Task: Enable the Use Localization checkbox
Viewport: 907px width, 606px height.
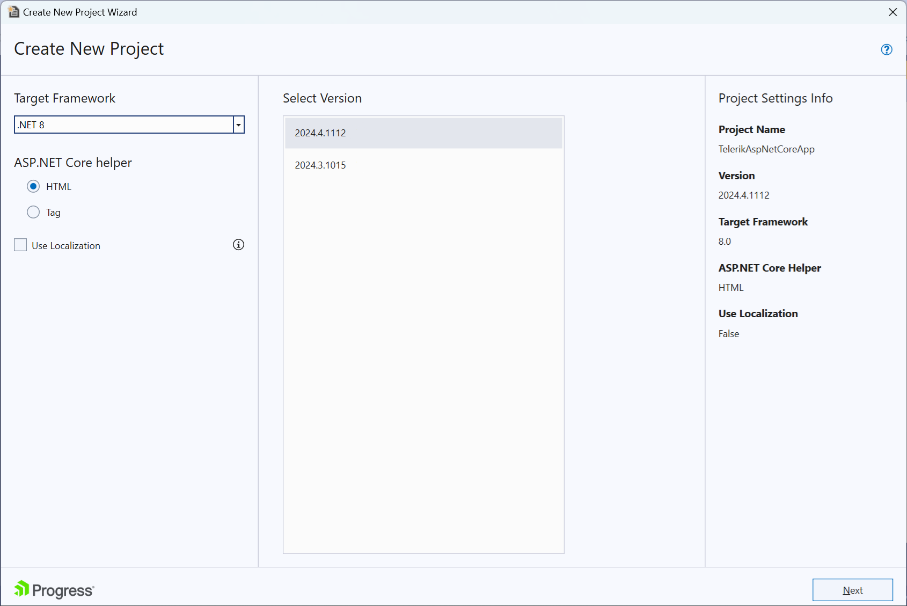Action: tap(20, 245)
